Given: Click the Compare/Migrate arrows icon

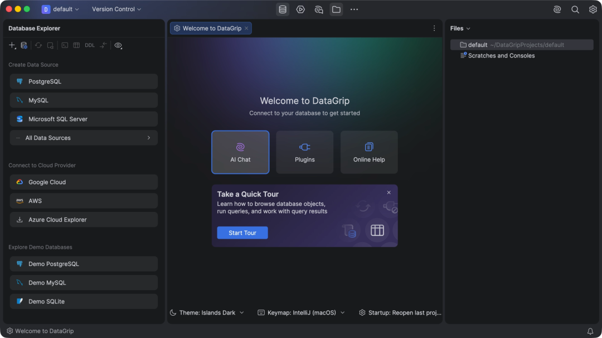Looking at the screenshot, I should pos(103,45).
